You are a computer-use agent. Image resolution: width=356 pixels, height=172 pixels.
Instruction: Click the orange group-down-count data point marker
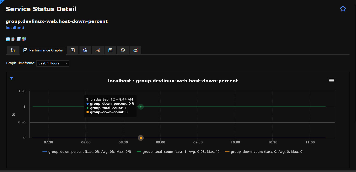tap(141, 138)
